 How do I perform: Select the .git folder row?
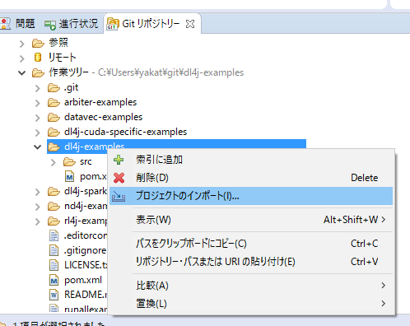coord(71,88)
